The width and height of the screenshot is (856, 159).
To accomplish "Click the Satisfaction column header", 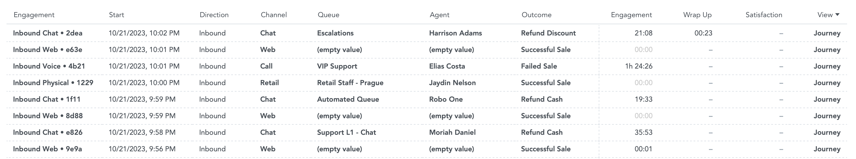I will tap(764, 15).
